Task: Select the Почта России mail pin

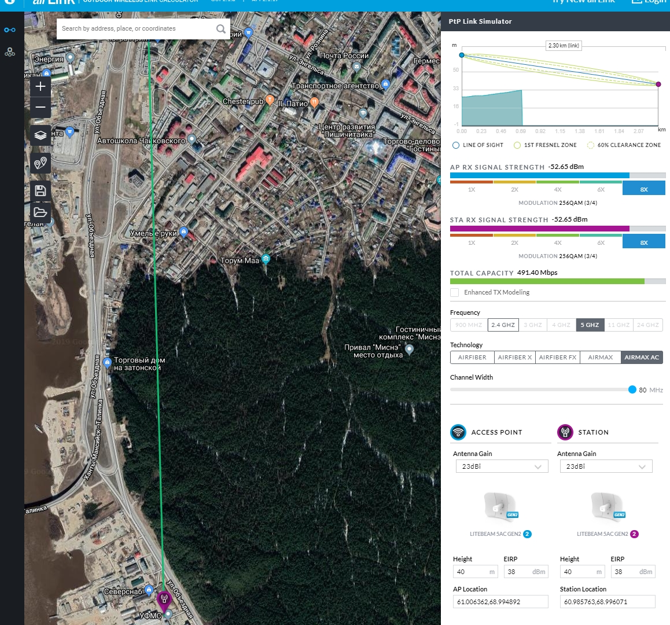Action: (356, 67)
